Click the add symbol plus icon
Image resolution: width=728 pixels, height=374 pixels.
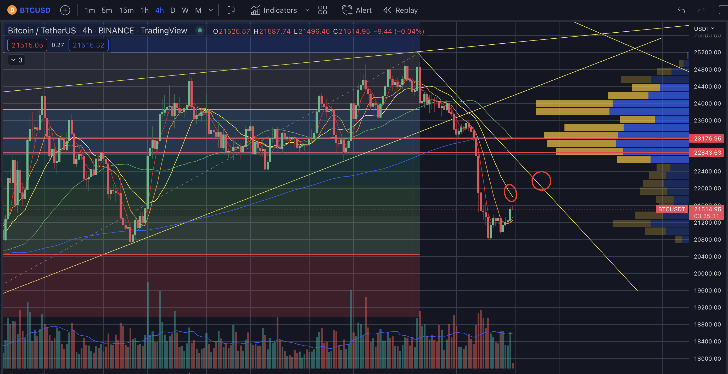65,10
